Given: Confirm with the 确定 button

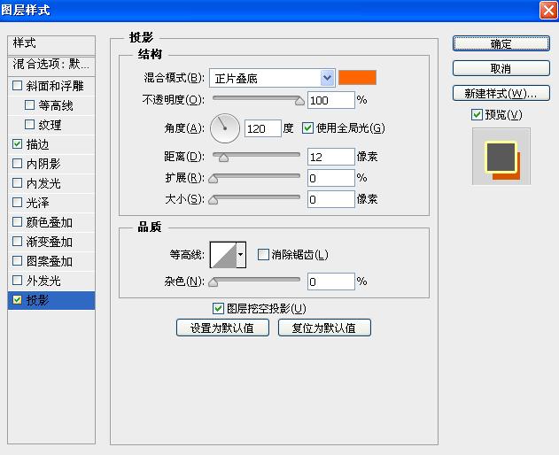Looking at the screenshot, I should [x=501, y=43].
